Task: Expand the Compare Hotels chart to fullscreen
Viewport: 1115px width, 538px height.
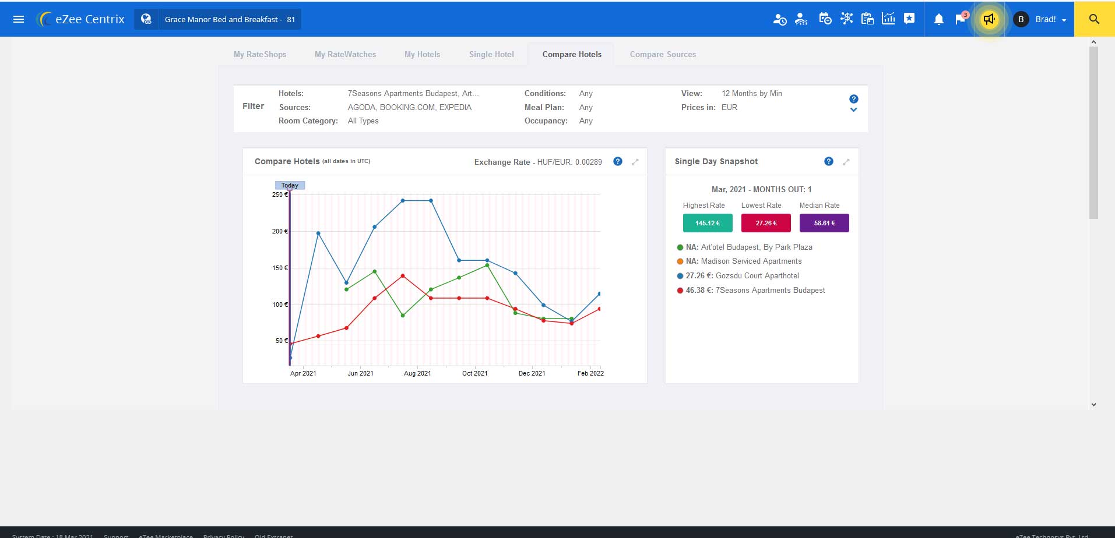Action: [x=635, y=162]
